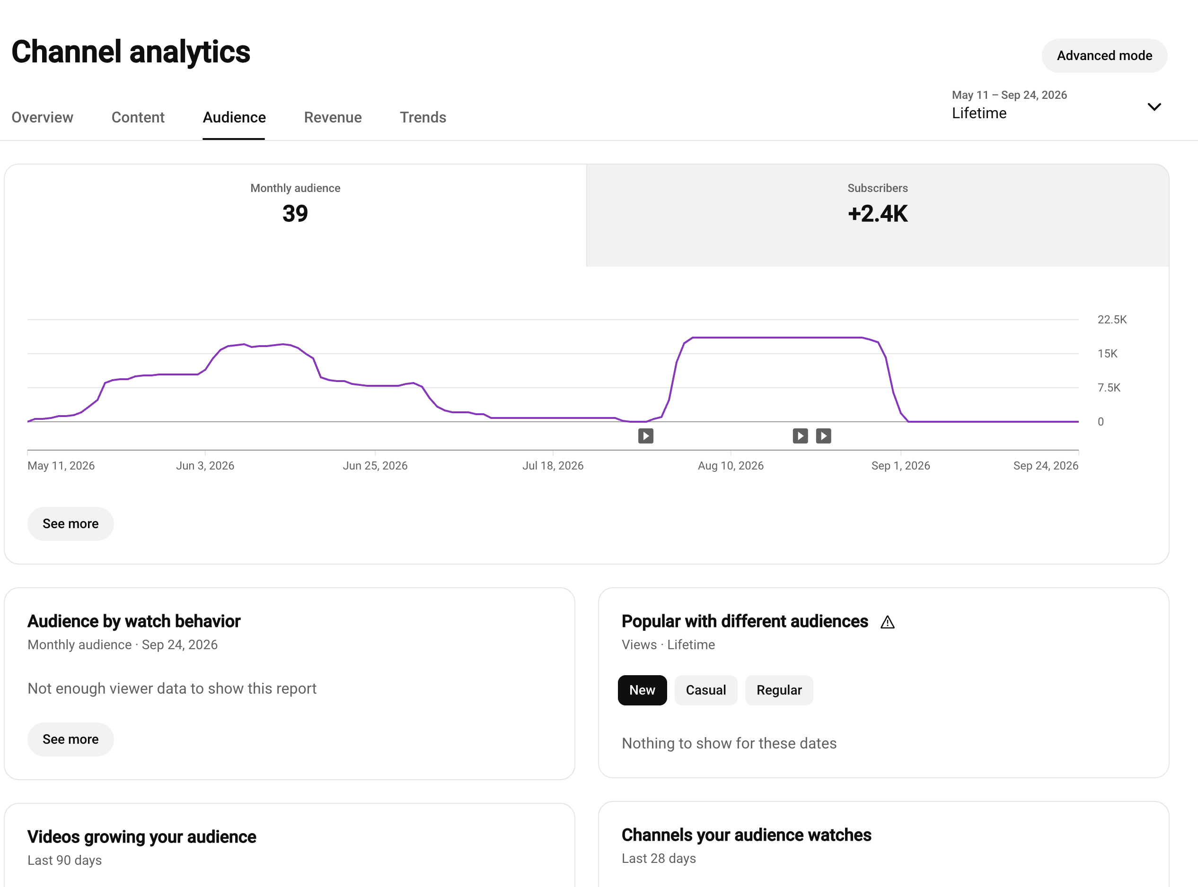1198x887 pixels.
Task: Click the third video publish marker icon
Action: pyautogui.click(x=824, y=436)
